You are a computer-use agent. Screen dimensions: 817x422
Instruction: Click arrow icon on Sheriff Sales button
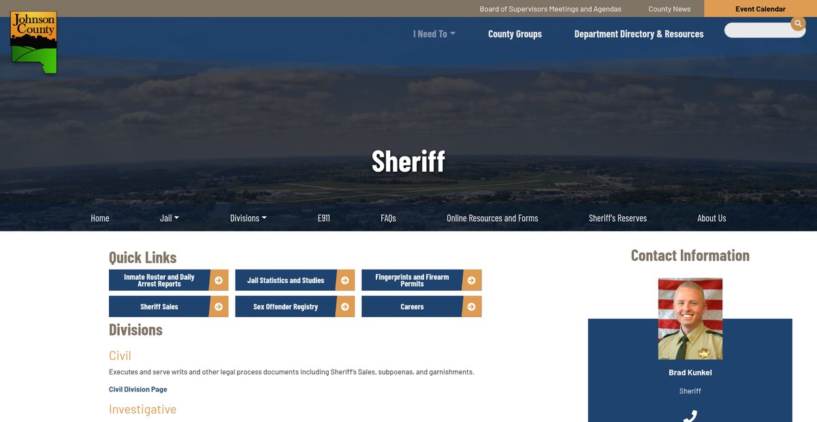tap(219, 307)
